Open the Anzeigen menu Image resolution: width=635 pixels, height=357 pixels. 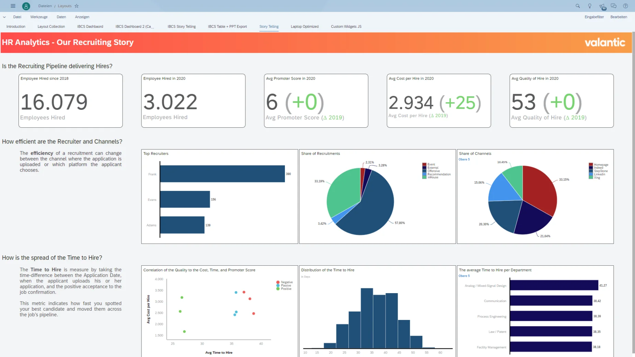tap(82, 17)
